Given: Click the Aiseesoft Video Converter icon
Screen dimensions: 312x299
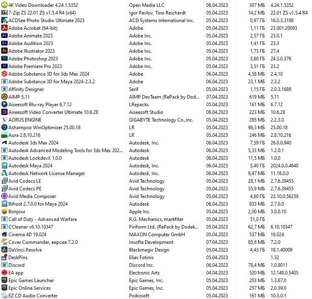Looking at the screenshot, I should point(4,112).
